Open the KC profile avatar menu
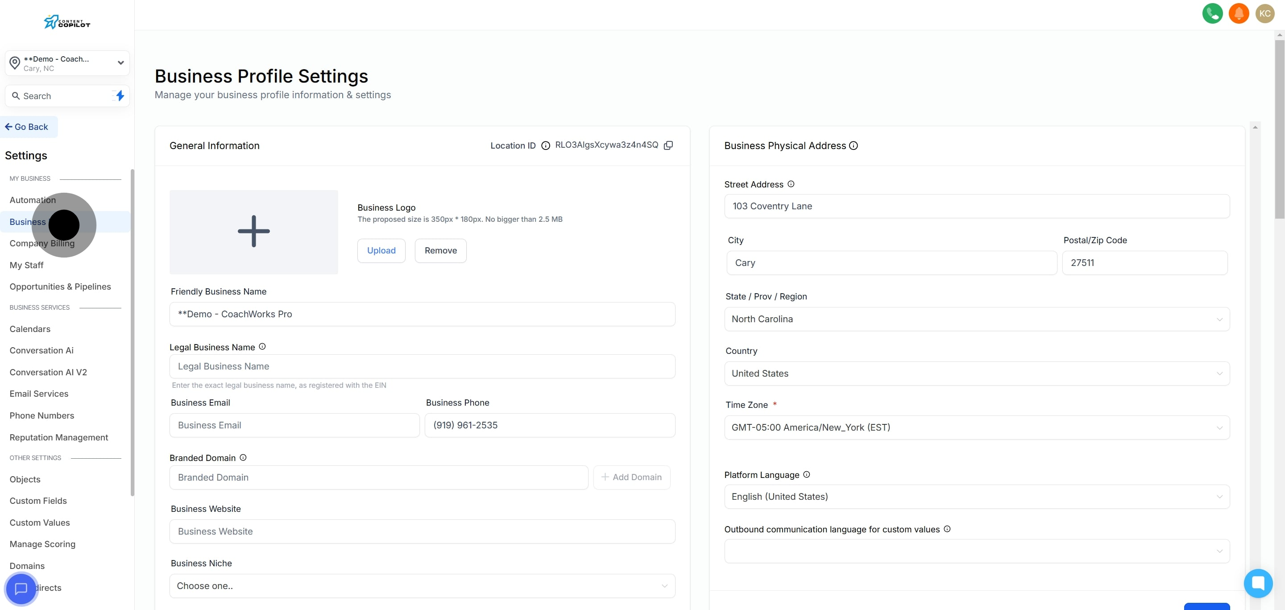 (1265, 13)
